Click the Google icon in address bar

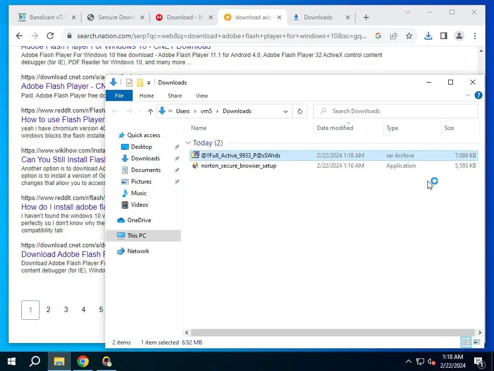pos(378,36)
